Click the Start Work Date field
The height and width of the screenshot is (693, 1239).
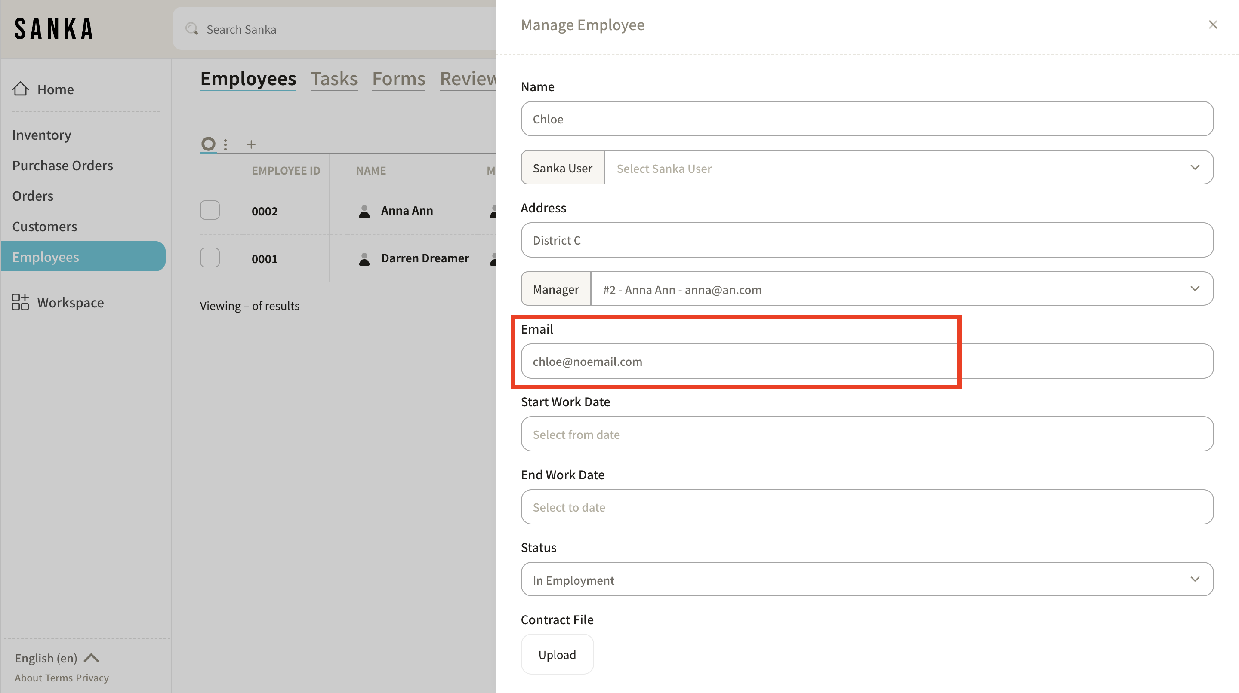click(x=867, y=434)
